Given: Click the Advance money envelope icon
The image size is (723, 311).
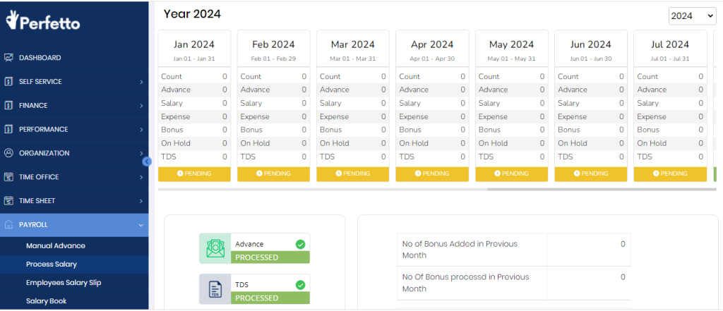Looking at the screenshot, I should point(215,248).
